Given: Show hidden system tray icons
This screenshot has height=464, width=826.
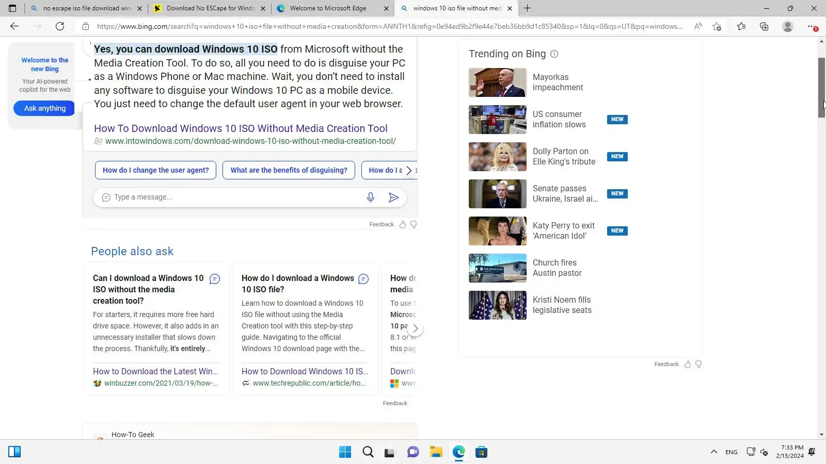Looking at the screenshot, I should [x=713, y=452].
